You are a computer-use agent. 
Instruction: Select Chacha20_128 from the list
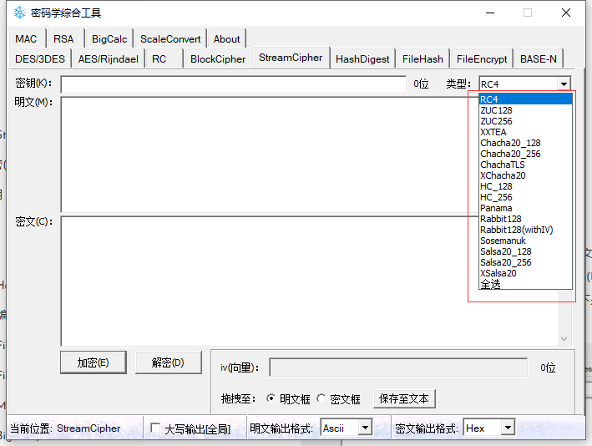point(525,143)
